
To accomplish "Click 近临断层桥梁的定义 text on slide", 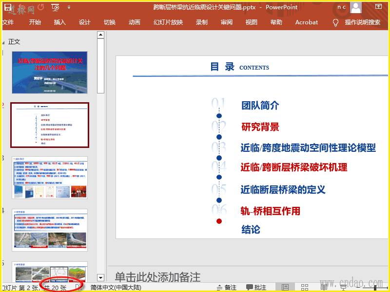I will pos(283,190).
